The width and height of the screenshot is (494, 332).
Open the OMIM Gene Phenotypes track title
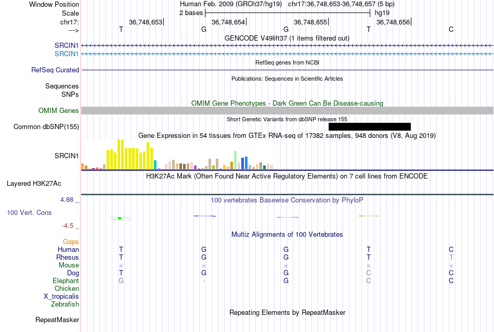pyautogui.click(x=287, y=104)
